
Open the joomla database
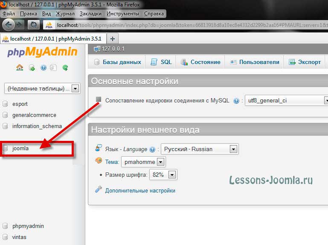[20, 149]
